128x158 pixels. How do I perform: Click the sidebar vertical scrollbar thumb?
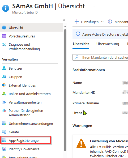pos(65,90)
